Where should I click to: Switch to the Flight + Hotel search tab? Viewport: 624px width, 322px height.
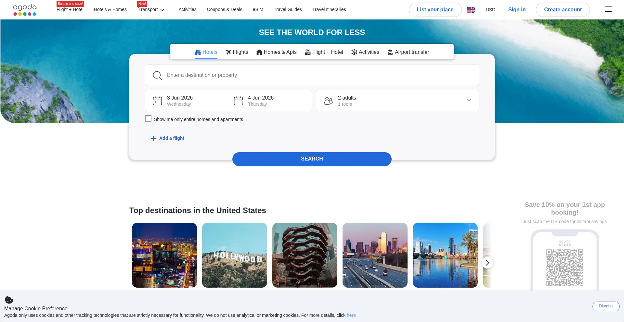tap(324, 52)
